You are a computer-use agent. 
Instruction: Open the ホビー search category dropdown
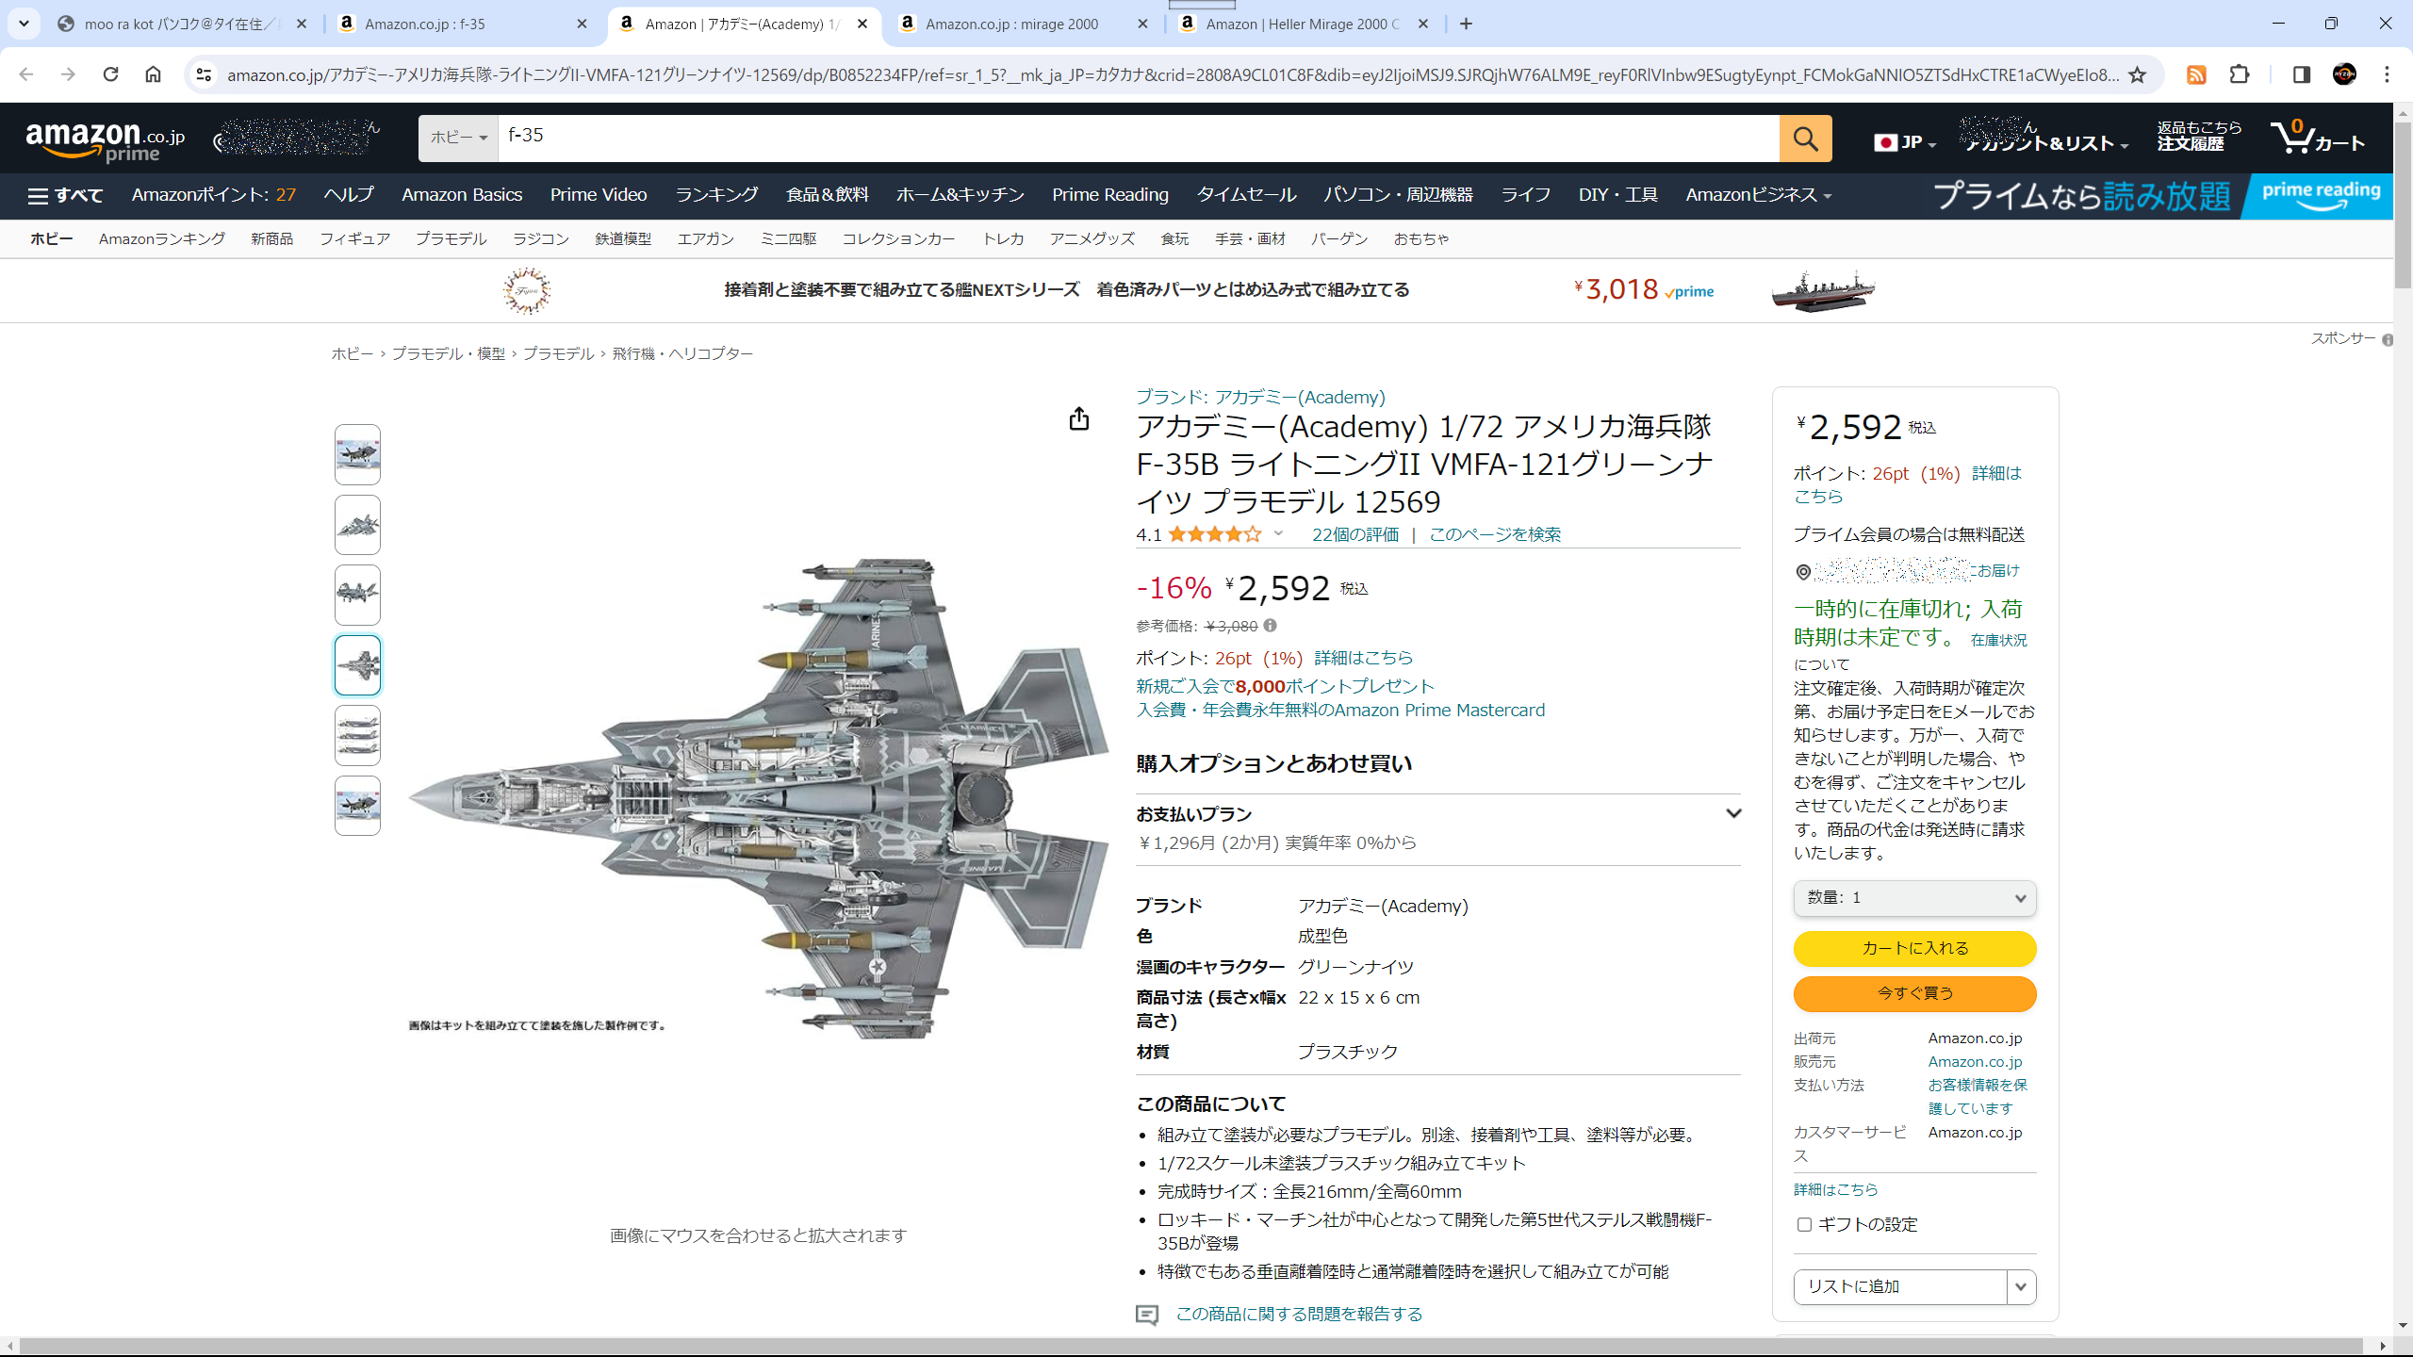[458, 138]
